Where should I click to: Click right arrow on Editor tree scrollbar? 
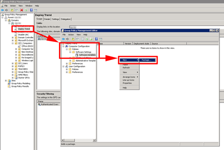click(94, 140)
